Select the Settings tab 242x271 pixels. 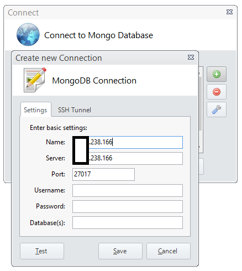[x=35, y=110]
